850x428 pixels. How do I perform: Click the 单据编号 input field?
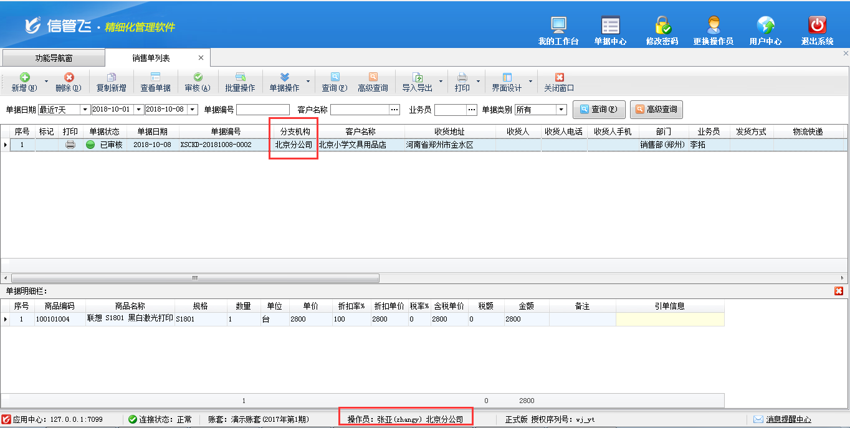coord(262,110)
